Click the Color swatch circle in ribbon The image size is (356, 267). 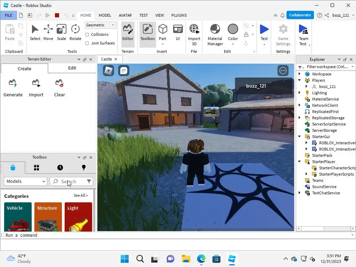click(x=233, y=29)
